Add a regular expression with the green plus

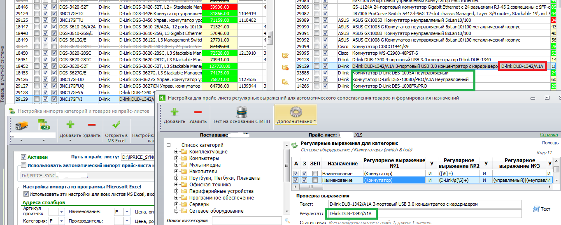pos(175,112)
